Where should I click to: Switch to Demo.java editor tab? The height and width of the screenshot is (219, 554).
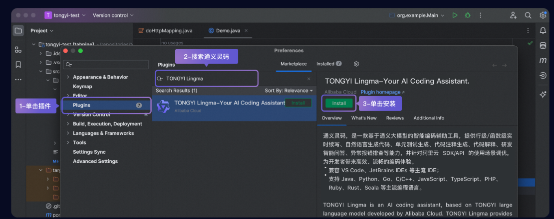pyautogui.click(x=228, y=31)
